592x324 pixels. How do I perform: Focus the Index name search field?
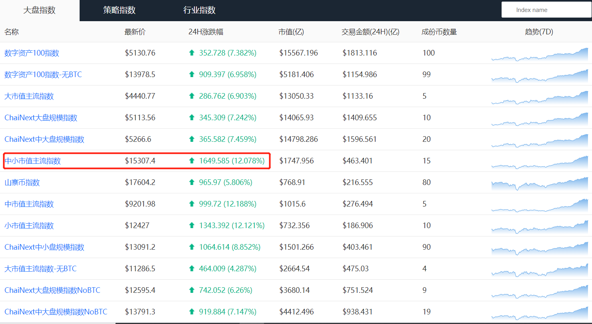point(546,10)
